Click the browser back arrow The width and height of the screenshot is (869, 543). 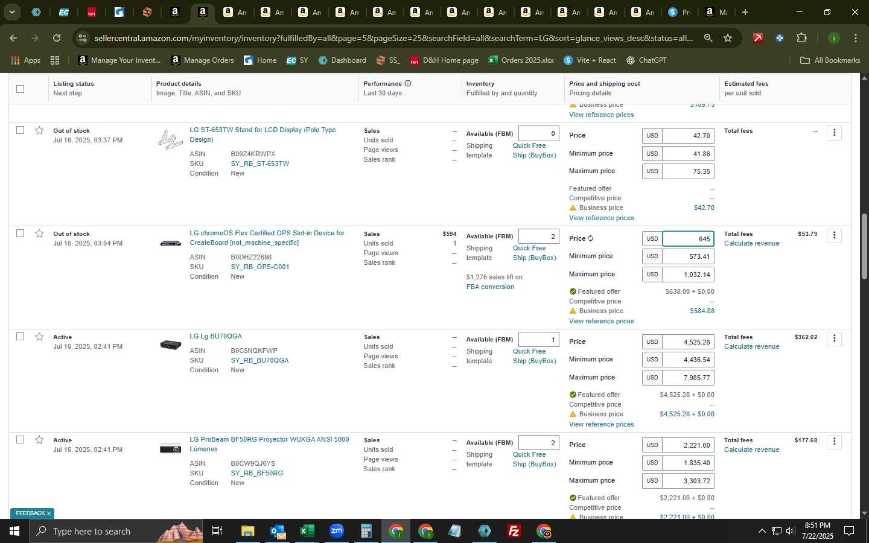click(13, 38)
